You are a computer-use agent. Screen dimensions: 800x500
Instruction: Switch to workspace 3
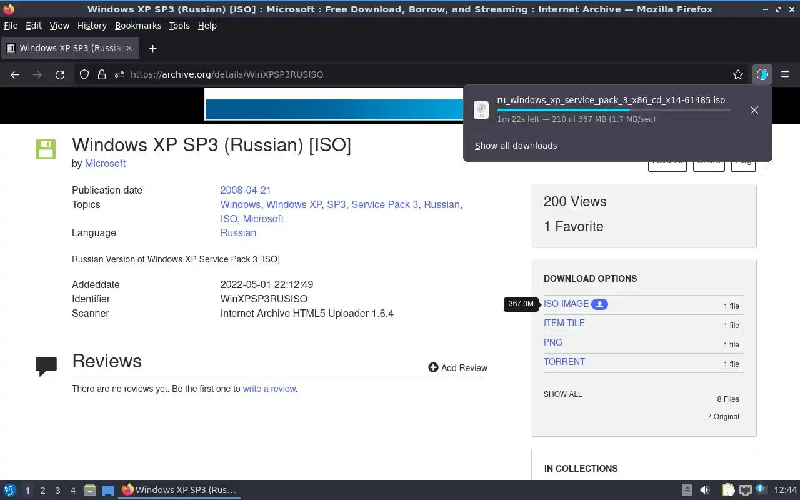57,491
